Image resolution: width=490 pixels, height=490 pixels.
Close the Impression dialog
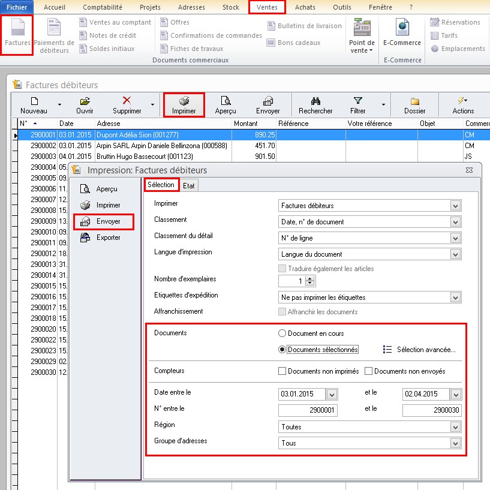click(x=469, y=170)
